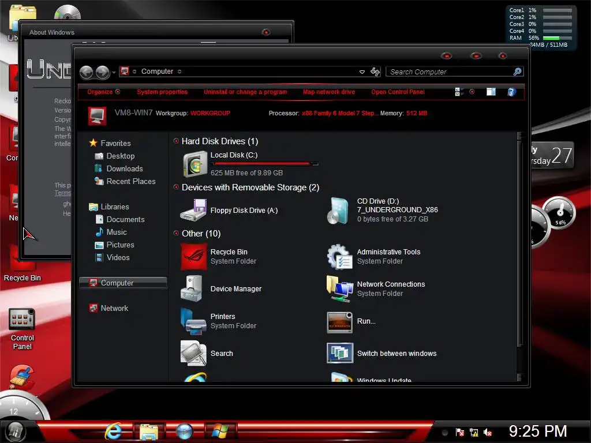591x443 pixels.
Task: Open the Start orb button
Action: [15, 430]
